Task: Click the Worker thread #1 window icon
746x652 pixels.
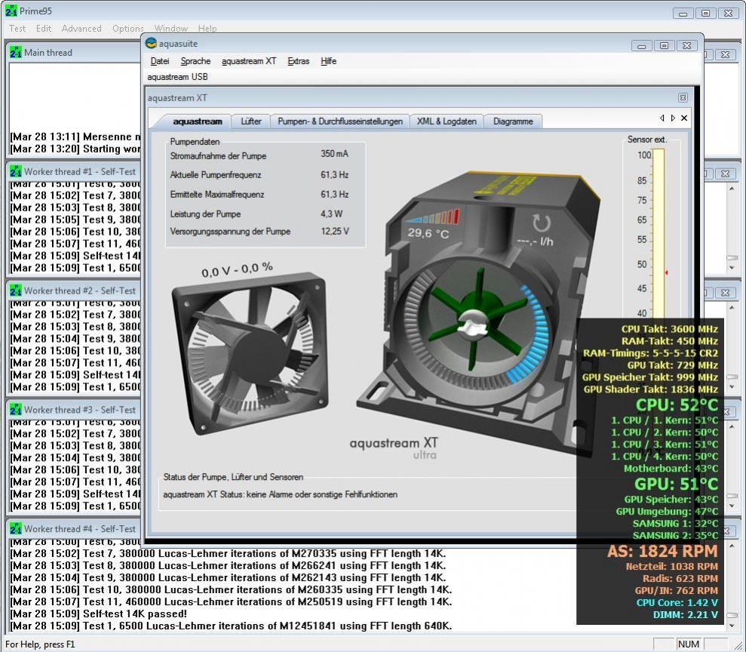Action: (x=16, y=171)
